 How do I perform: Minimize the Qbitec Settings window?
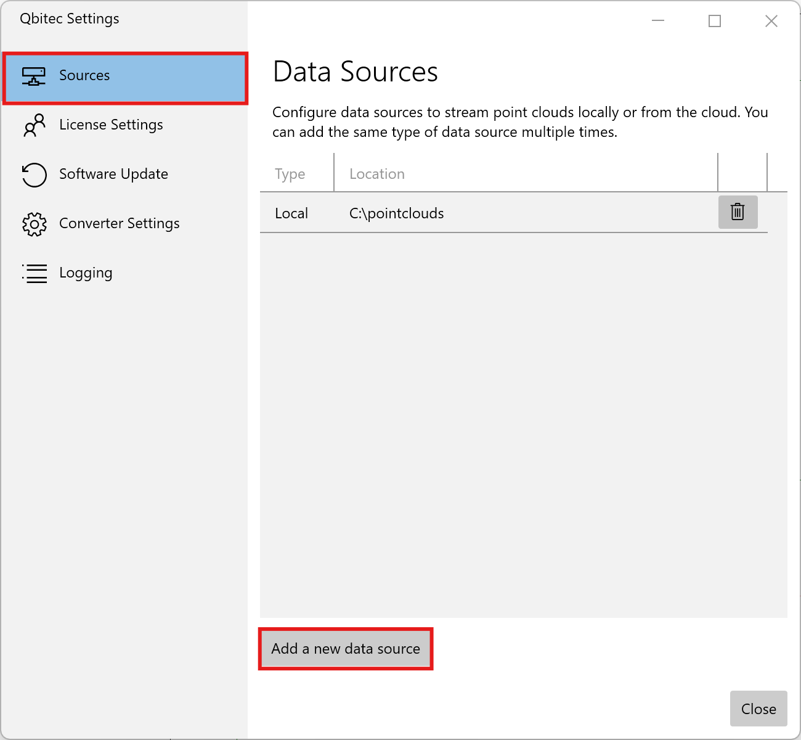coord(658,21)
